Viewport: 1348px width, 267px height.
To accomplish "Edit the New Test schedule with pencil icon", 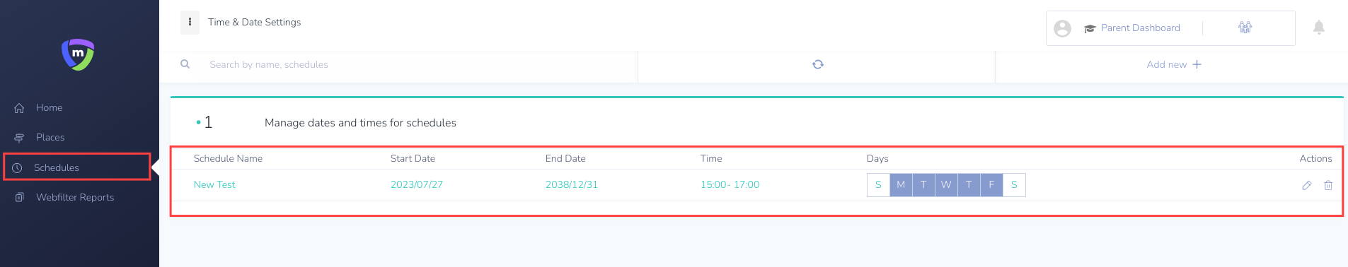I will [x=1307, y=185].
